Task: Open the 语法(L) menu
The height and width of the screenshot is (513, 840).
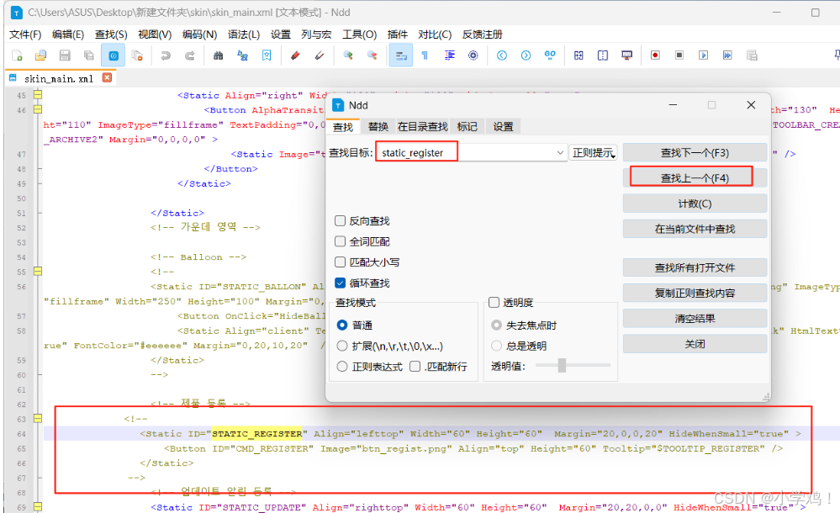Action: point(244,34)
